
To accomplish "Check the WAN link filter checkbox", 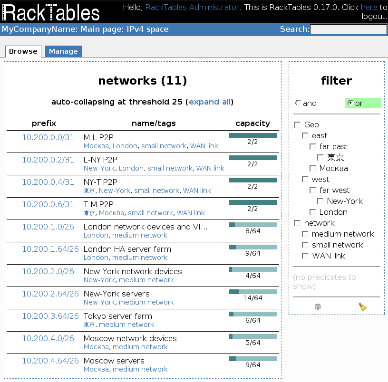I will click(x=305, y=256).
